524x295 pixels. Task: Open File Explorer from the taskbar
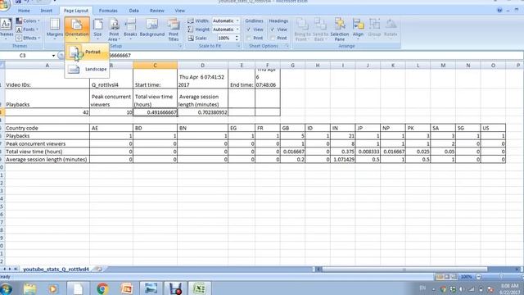coord(30,288)
